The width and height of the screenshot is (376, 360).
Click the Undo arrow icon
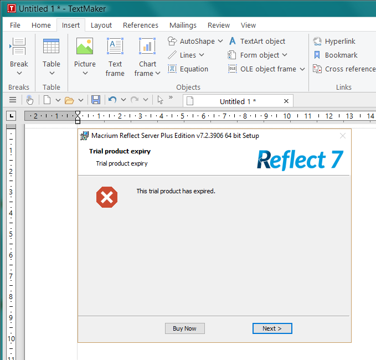tap(112, 100)
